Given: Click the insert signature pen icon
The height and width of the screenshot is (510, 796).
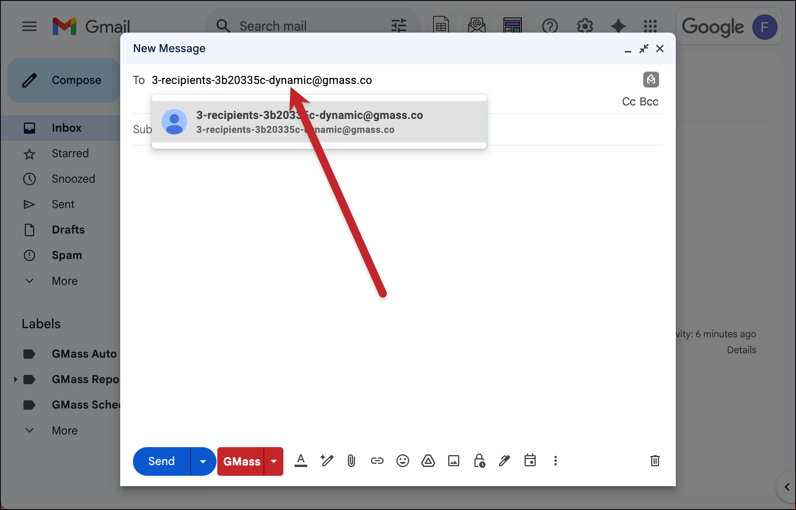Looking at the screenshot, I should [504, 461].
